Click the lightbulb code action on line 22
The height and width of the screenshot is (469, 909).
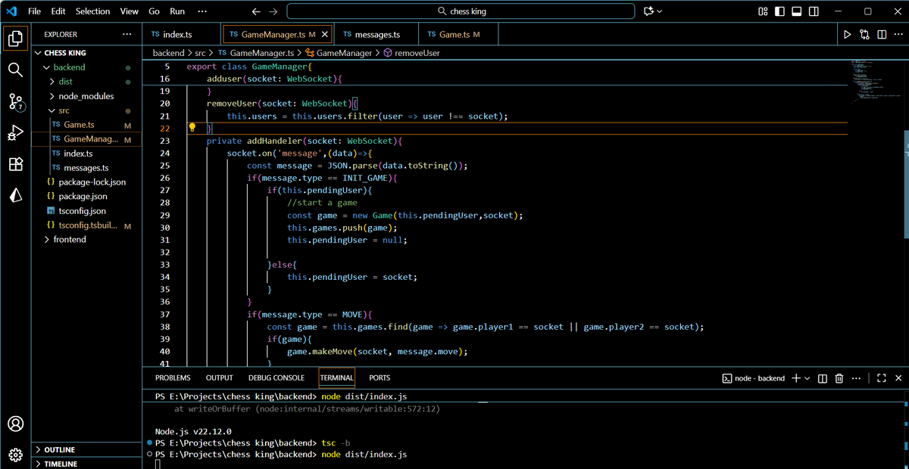tap(192, 128)
